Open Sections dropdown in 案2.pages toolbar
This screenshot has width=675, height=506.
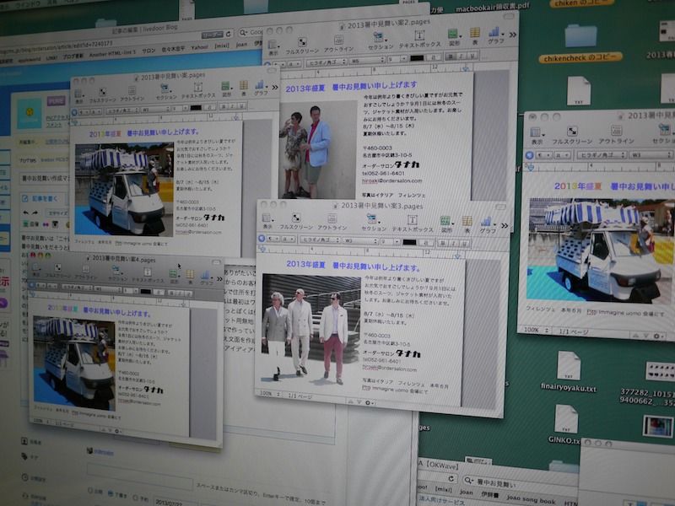point(380,40)
